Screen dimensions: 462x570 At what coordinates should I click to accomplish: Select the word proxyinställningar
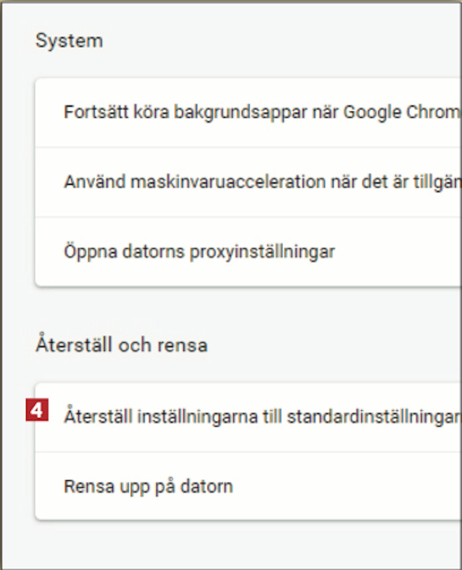pos(262,252)
